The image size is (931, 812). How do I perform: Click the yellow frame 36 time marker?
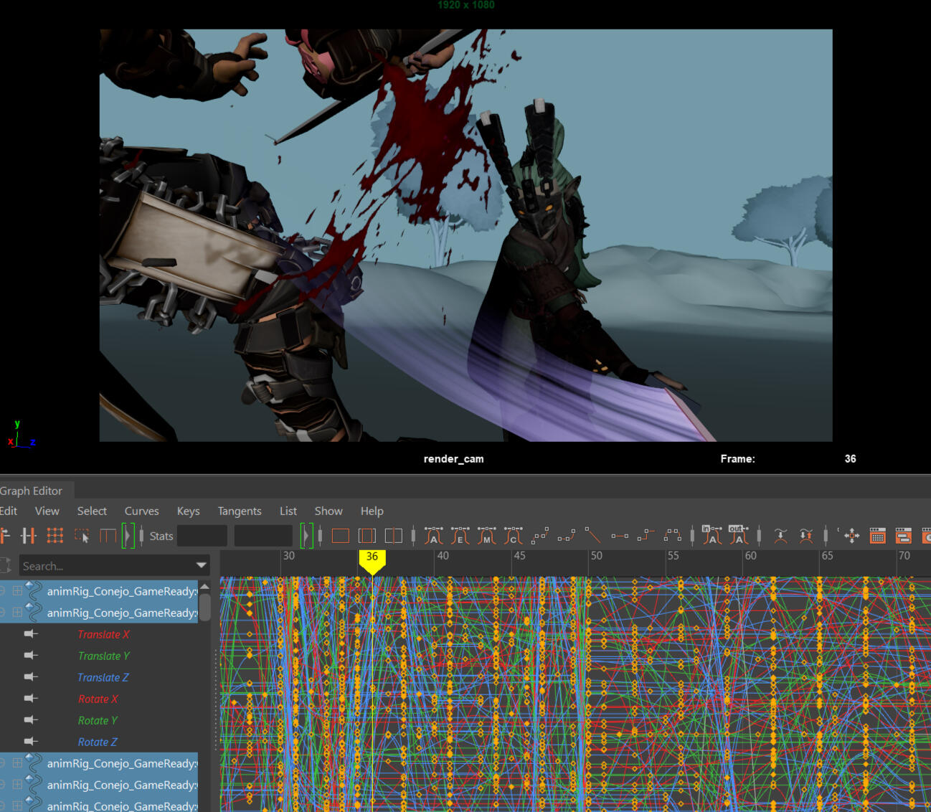(372, 560)
